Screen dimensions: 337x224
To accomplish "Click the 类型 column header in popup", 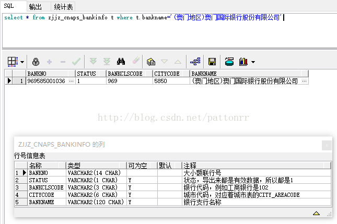I will point(96,166).
